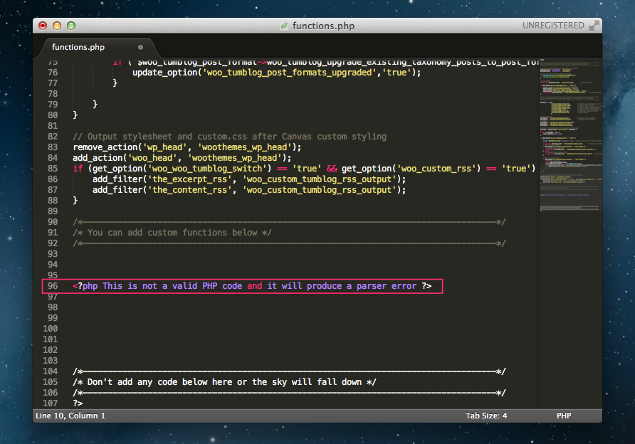Click the Line 10, Column 1 status indicator

pos(70,416)
